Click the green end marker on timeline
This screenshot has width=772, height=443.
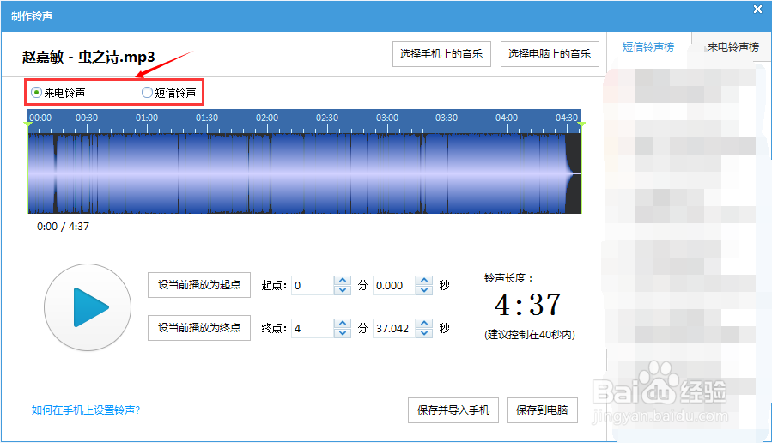[x=581, y=124]
